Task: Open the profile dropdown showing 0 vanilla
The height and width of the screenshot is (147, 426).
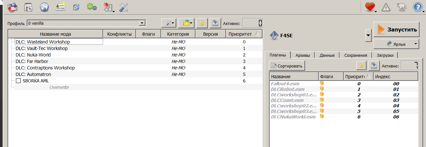Action: point(141,23)
